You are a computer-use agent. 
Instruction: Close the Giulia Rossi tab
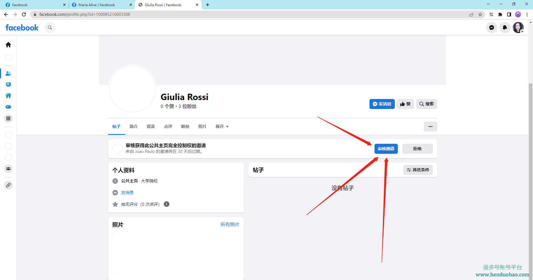click(197, 5)
